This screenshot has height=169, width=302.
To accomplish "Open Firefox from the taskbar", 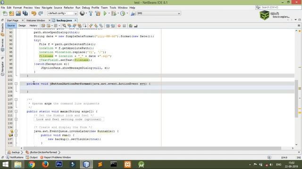I will [45, 165].
